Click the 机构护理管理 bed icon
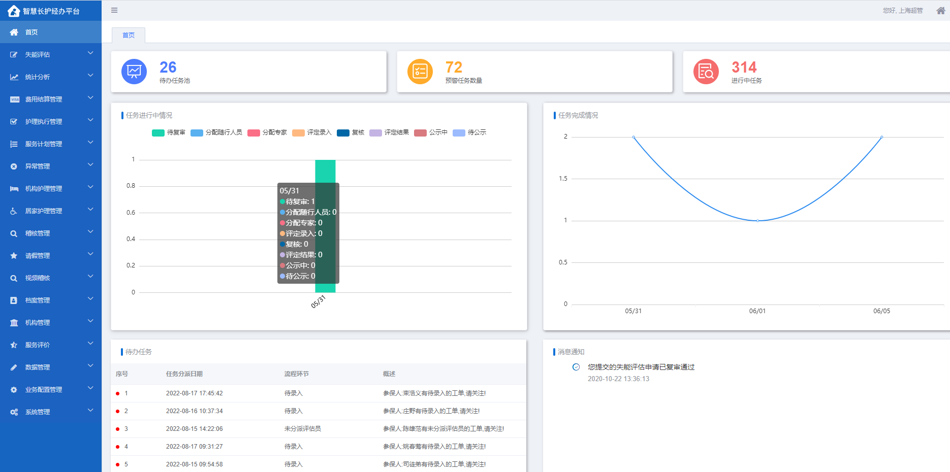The width and height of the screenshot is (950, 472). [x=14, y=188]
